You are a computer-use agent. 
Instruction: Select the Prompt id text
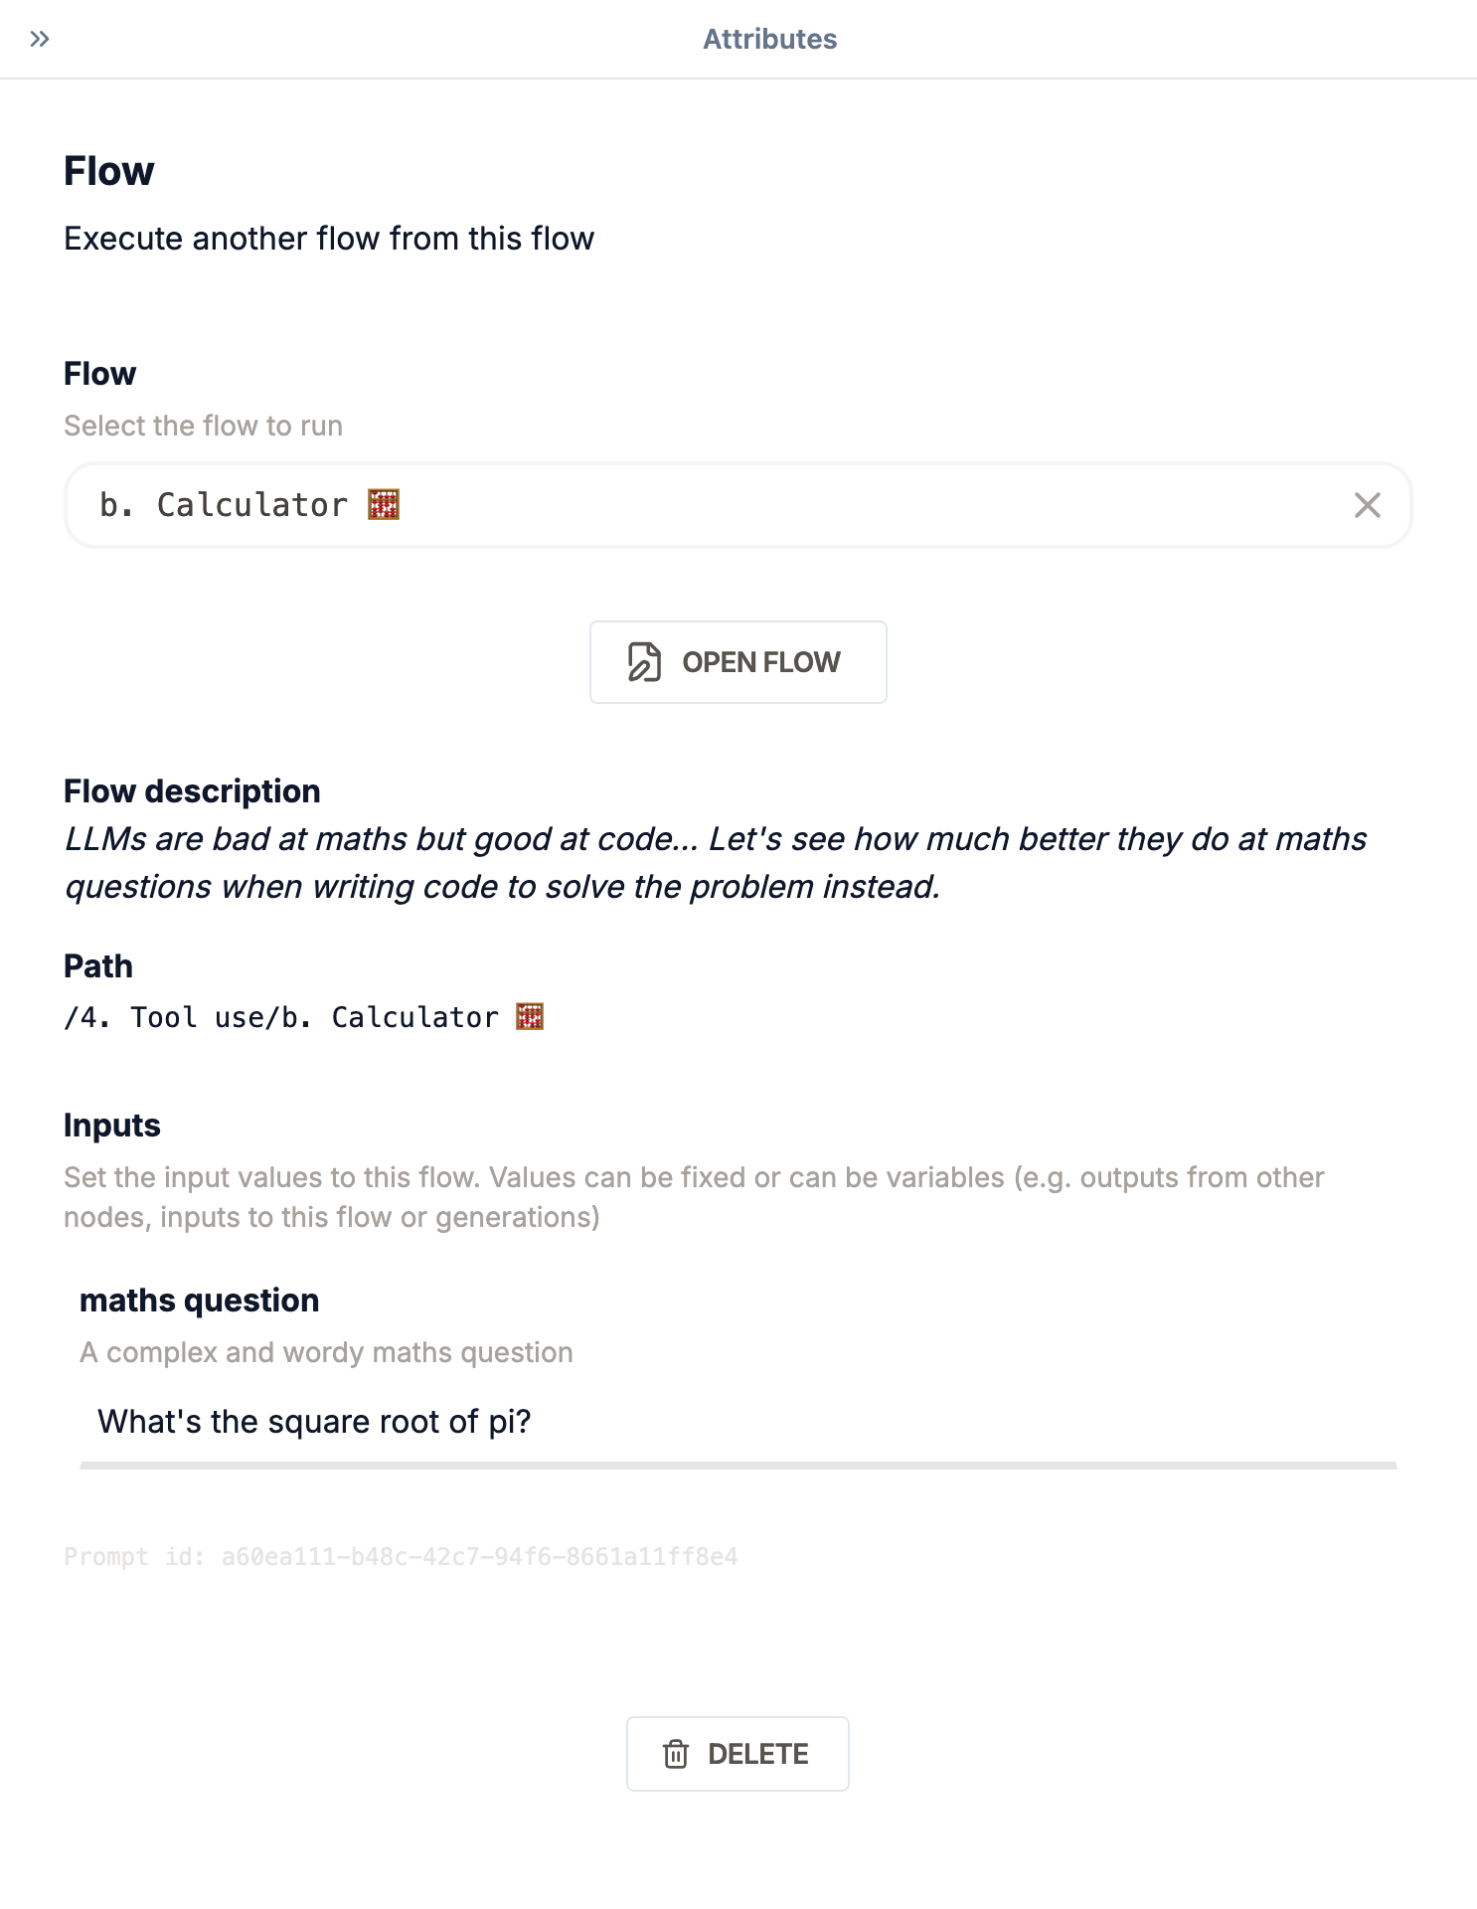coord(402,1556)
